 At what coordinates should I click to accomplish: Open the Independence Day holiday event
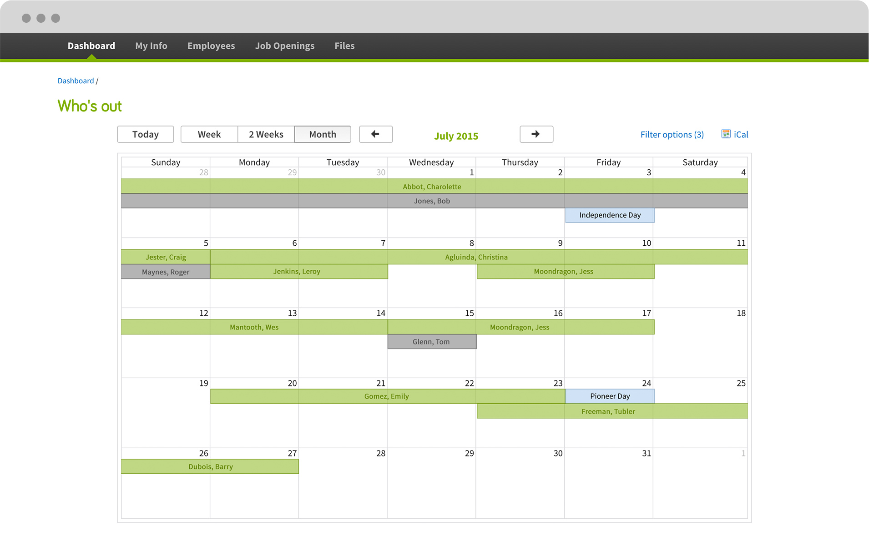pos(609,215)
